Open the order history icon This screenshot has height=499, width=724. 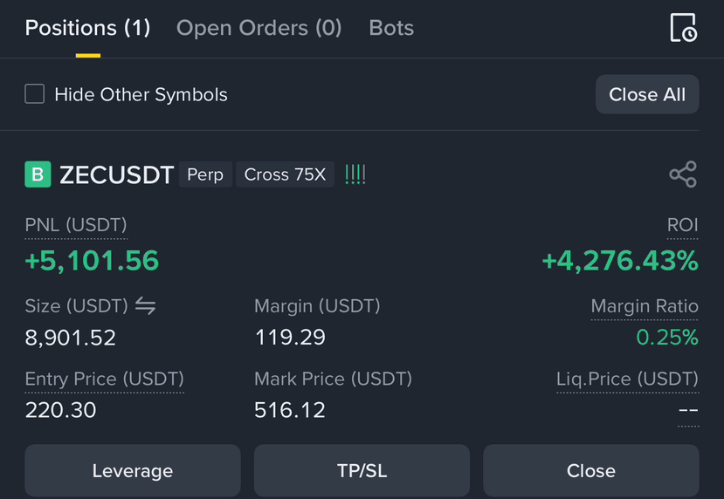[x=683, y=28]
